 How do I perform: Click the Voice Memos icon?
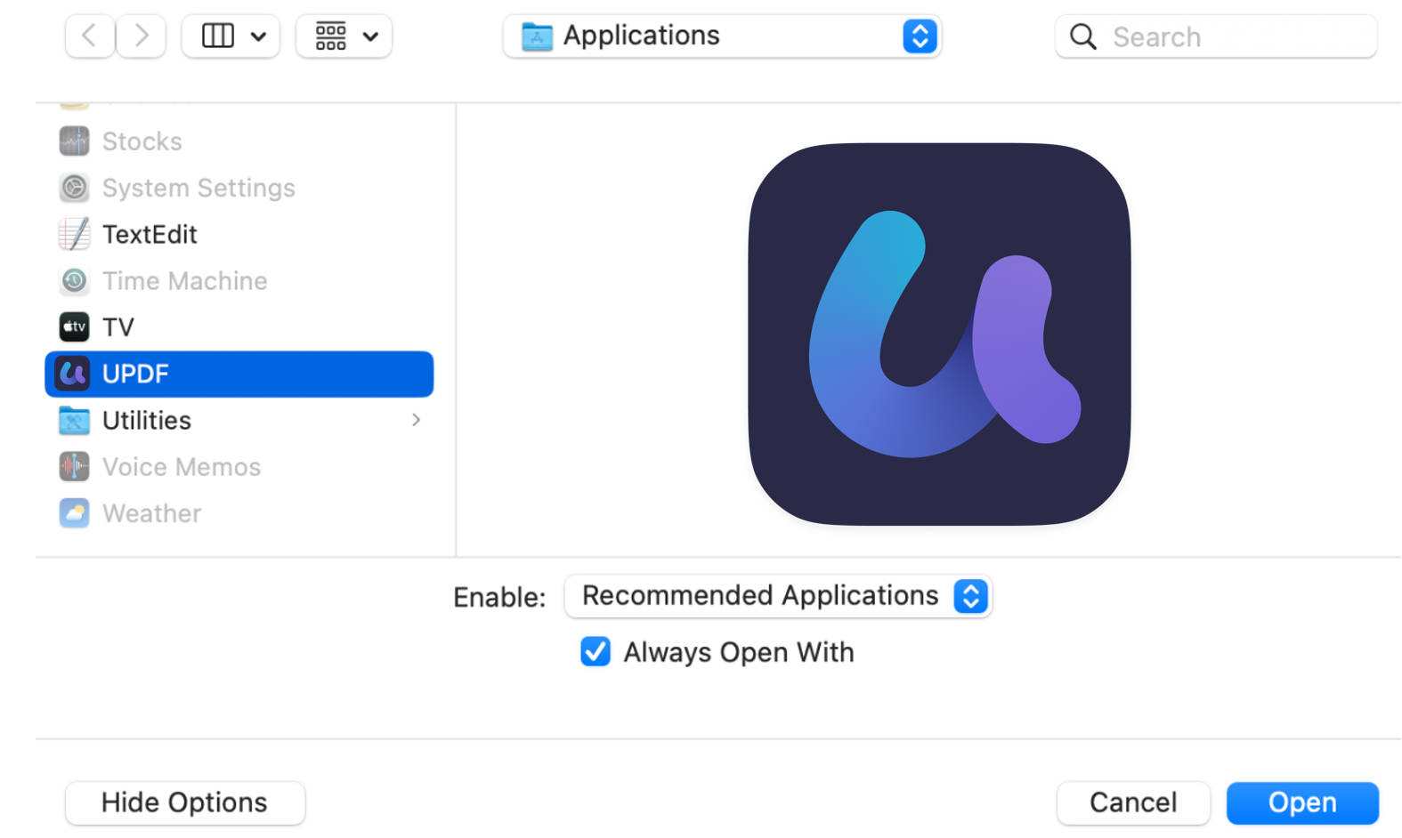coord(74,466)
